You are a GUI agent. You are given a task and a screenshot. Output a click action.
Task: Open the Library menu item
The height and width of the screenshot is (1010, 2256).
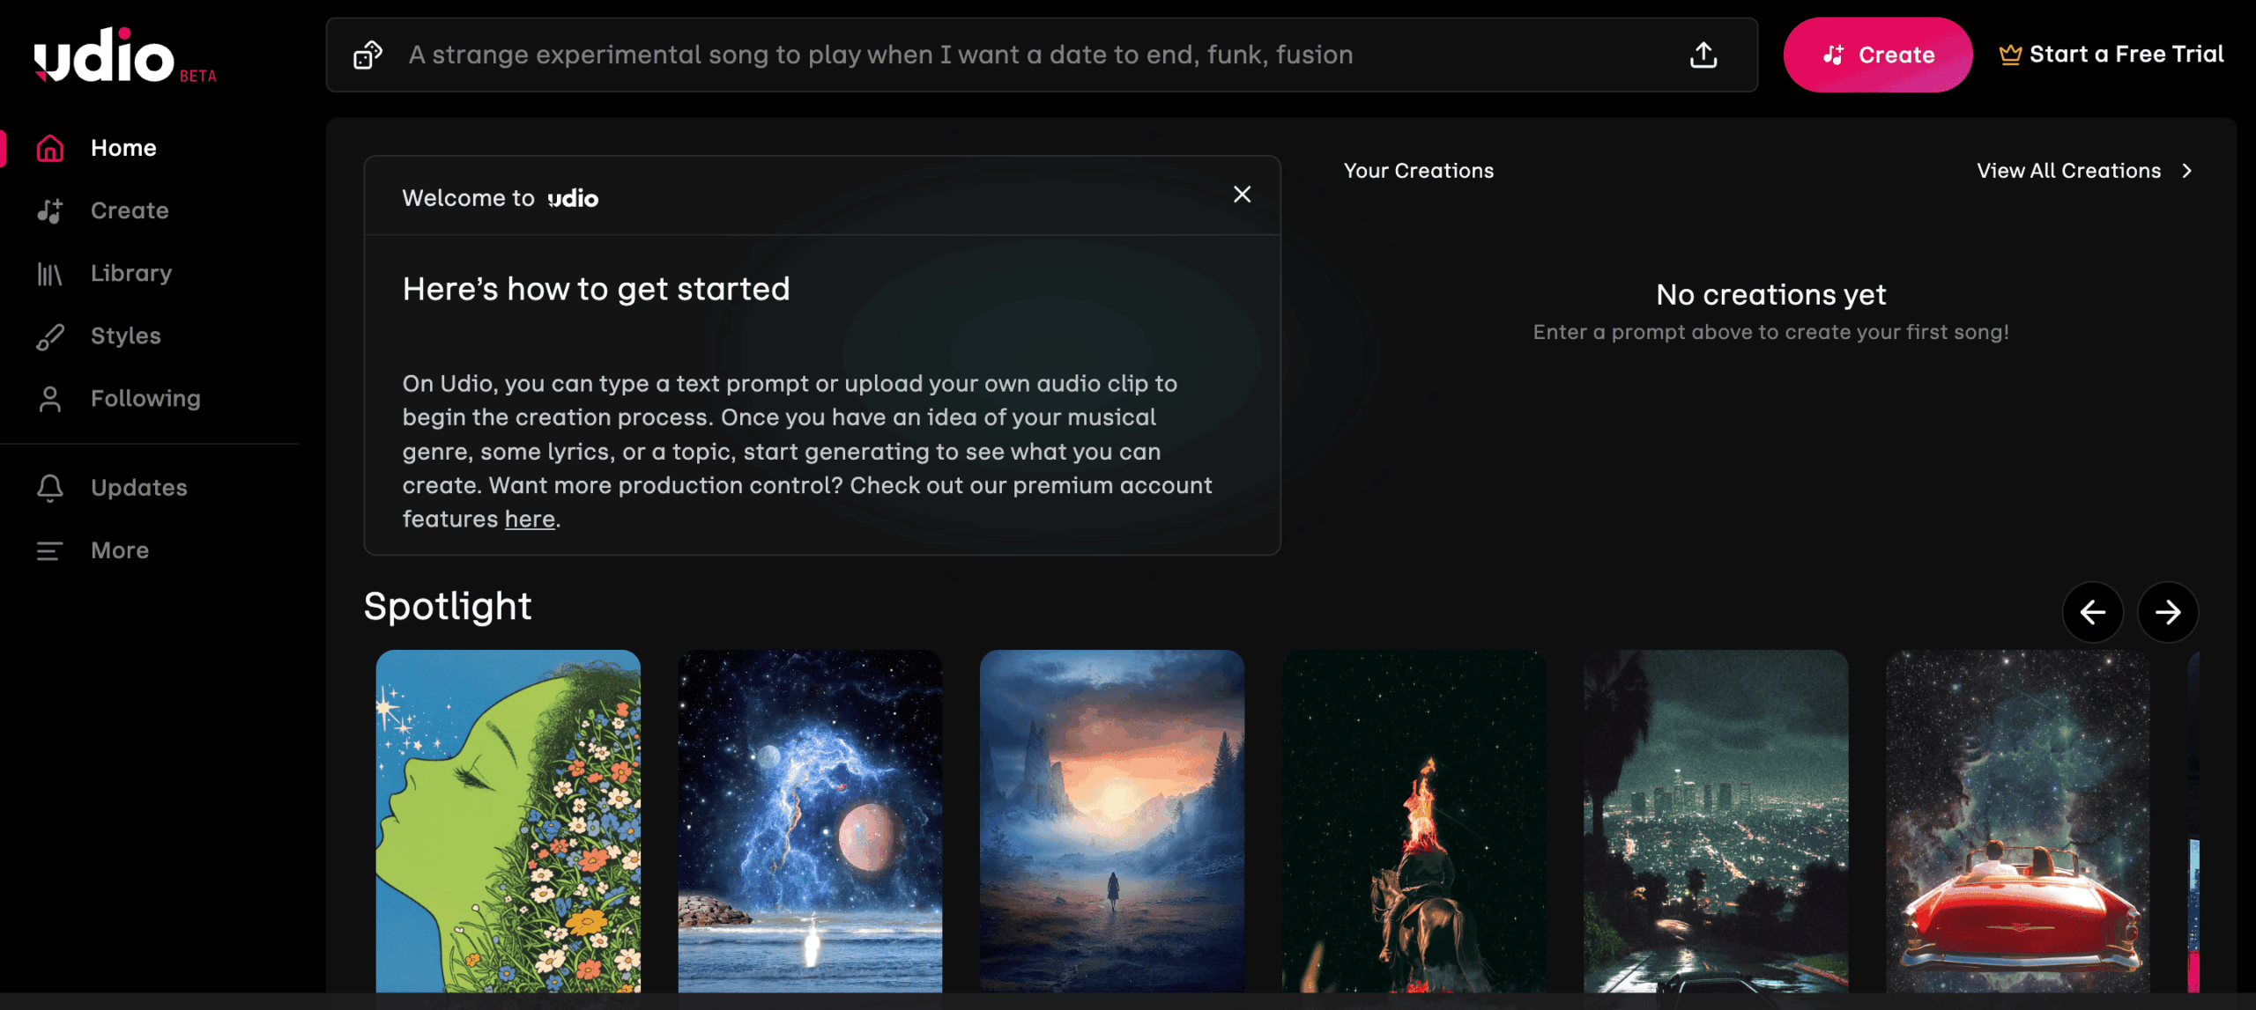pyautogui.click(x=131, y=274)
